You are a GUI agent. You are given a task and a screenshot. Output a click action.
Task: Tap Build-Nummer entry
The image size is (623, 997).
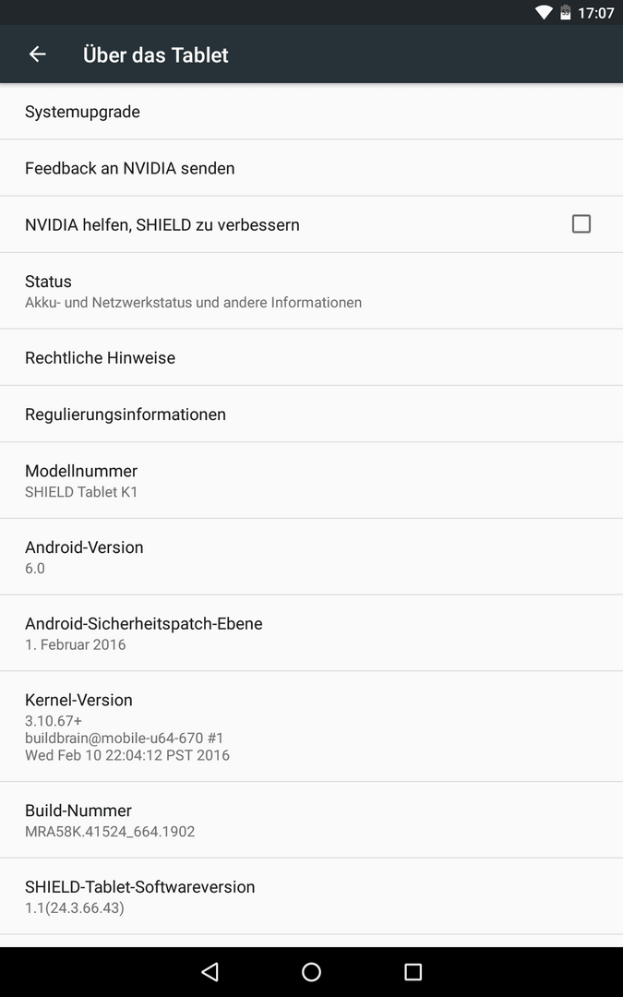[312, 821]
